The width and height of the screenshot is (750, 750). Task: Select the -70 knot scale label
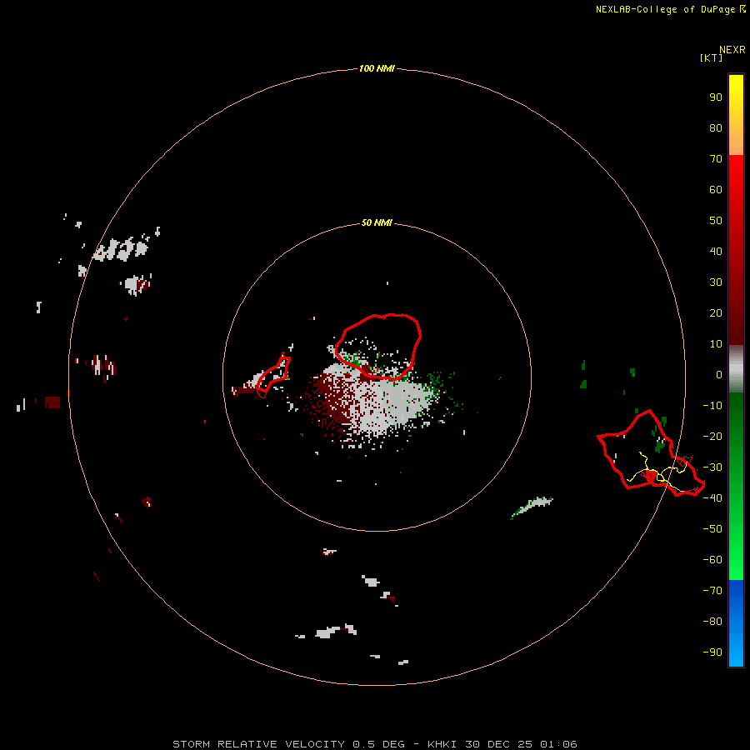pyautogui.click(x=712, y=590)
